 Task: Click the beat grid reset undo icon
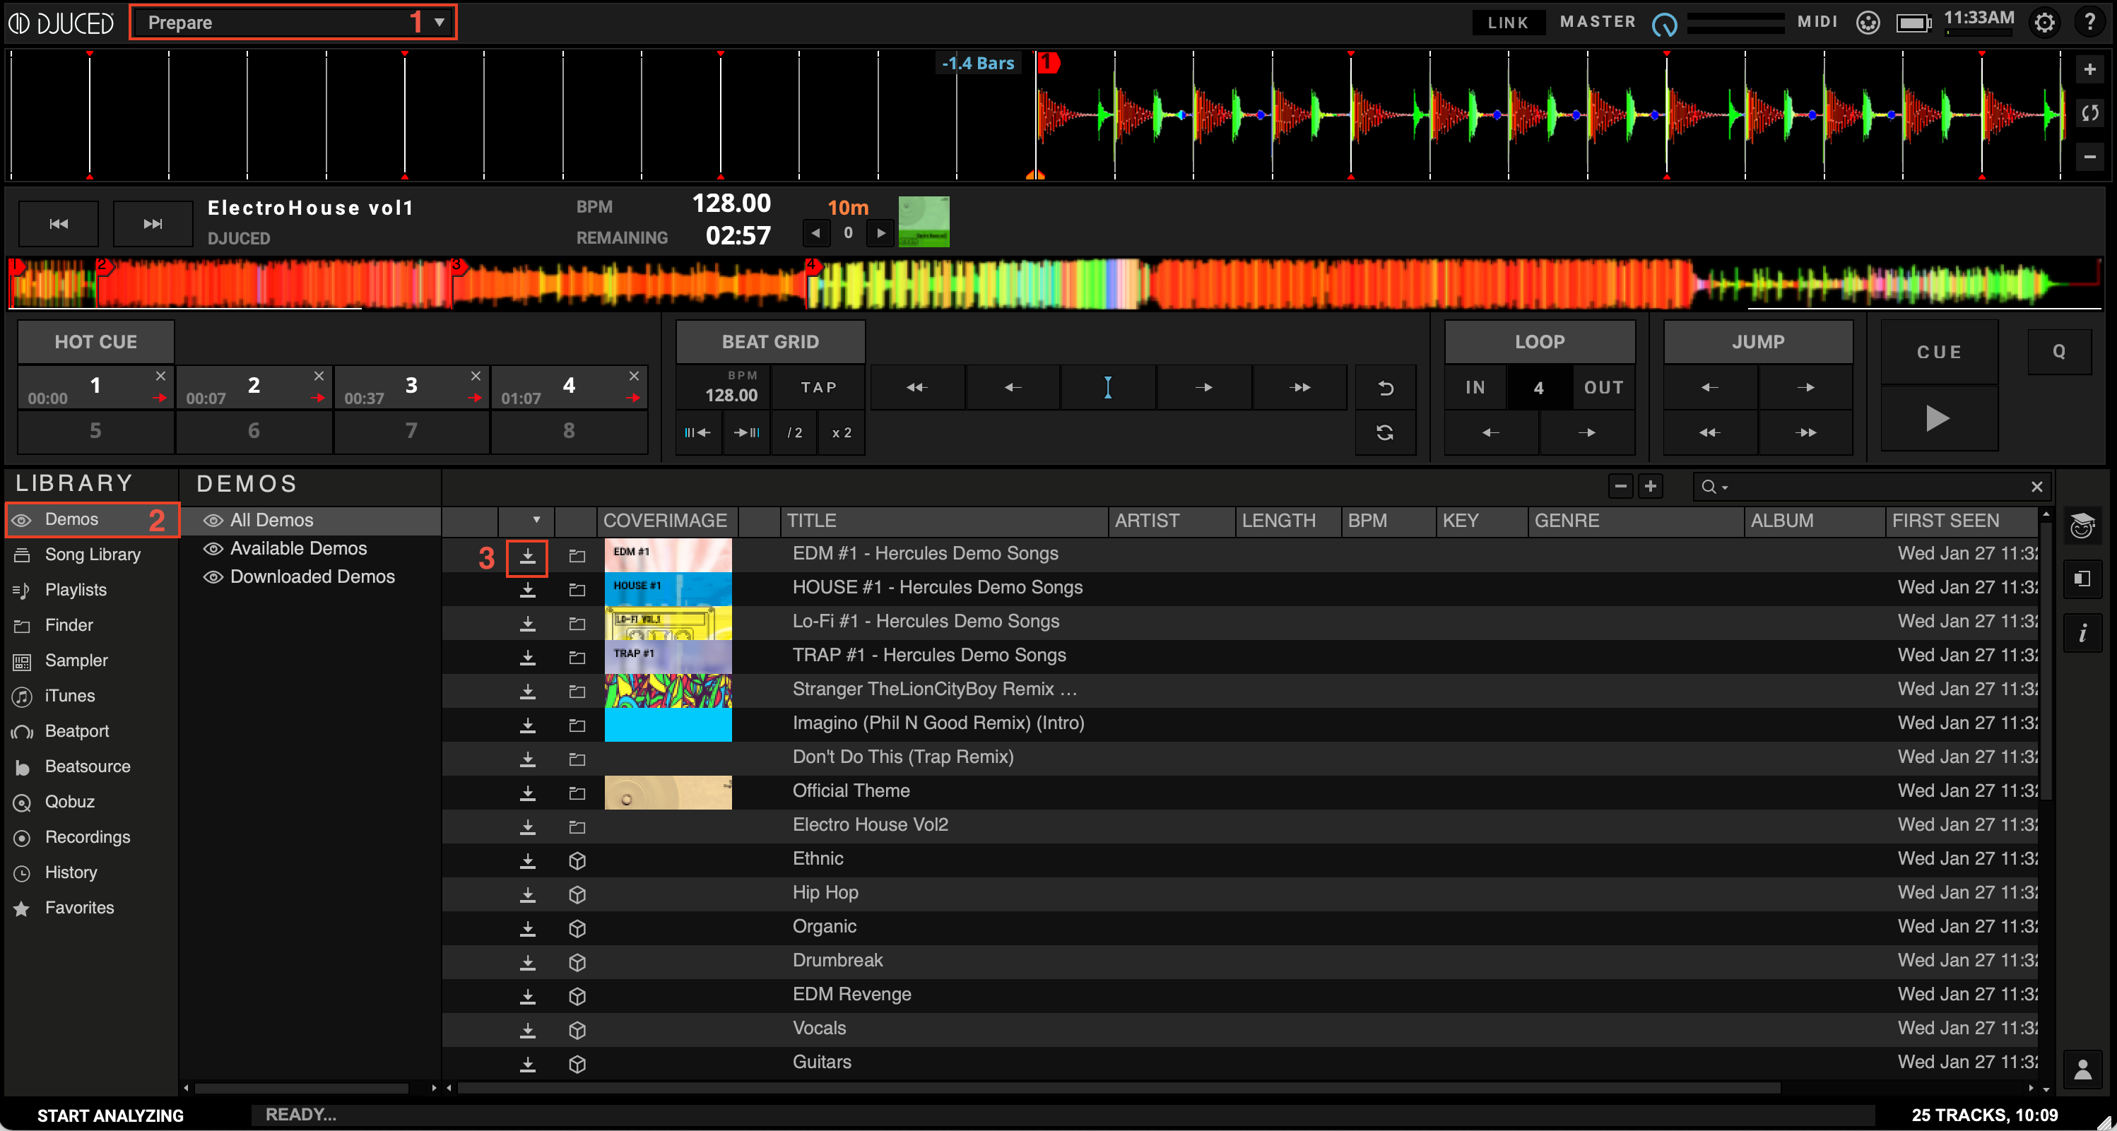tap(1385, 388)
